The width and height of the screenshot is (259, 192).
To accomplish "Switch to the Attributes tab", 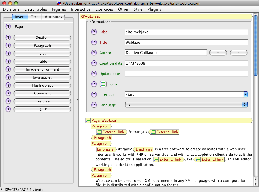I will click(53, 17).
